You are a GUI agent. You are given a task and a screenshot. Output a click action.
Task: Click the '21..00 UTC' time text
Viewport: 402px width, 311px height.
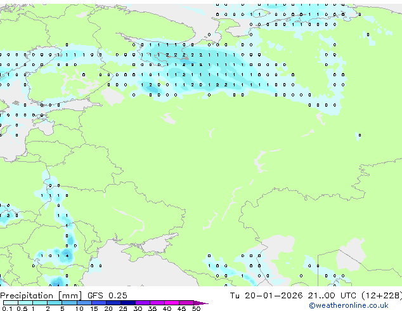coord(332,296)
